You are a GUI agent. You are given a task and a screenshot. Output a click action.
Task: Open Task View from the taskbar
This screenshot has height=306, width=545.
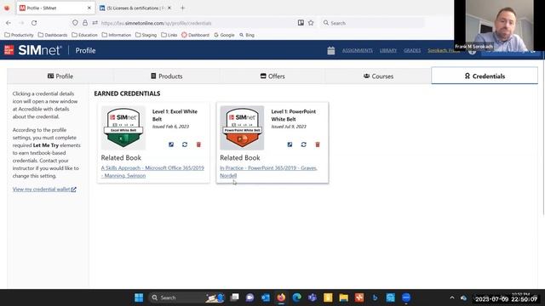point(235,297)
